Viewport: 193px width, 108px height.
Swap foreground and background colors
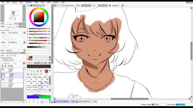pos(50,71)
